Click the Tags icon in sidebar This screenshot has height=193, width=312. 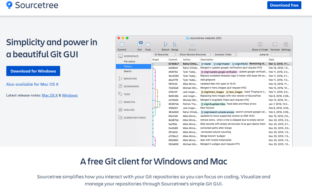[x=121, y=94]
